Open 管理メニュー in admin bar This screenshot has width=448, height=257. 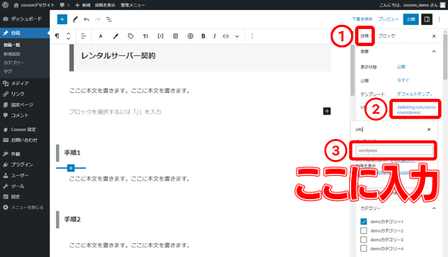click(x=132, y=5)
